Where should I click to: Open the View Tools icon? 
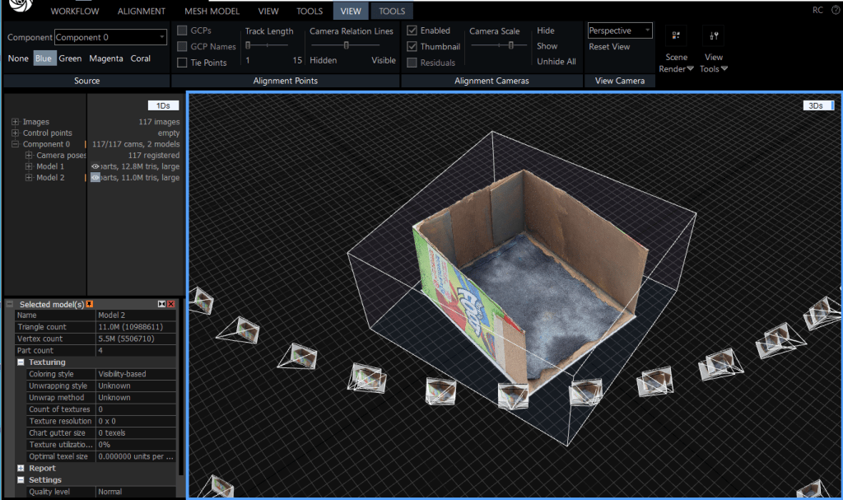[x=714, y=36]
